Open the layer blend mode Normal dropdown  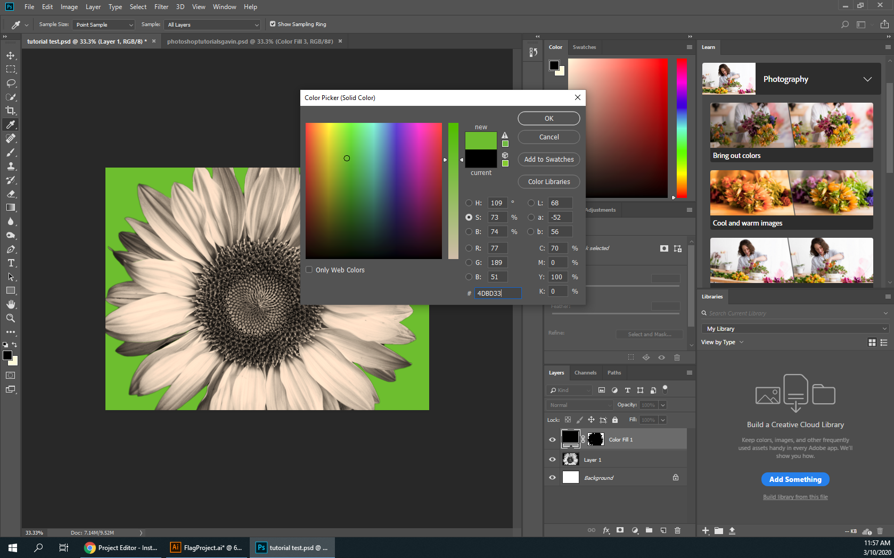pos(580,405)
